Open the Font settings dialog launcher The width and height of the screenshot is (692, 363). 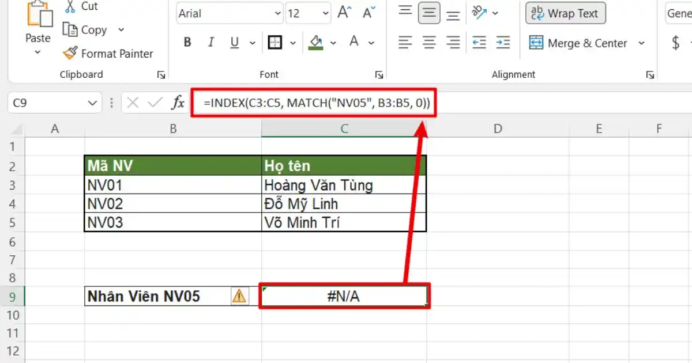[379, 75]
